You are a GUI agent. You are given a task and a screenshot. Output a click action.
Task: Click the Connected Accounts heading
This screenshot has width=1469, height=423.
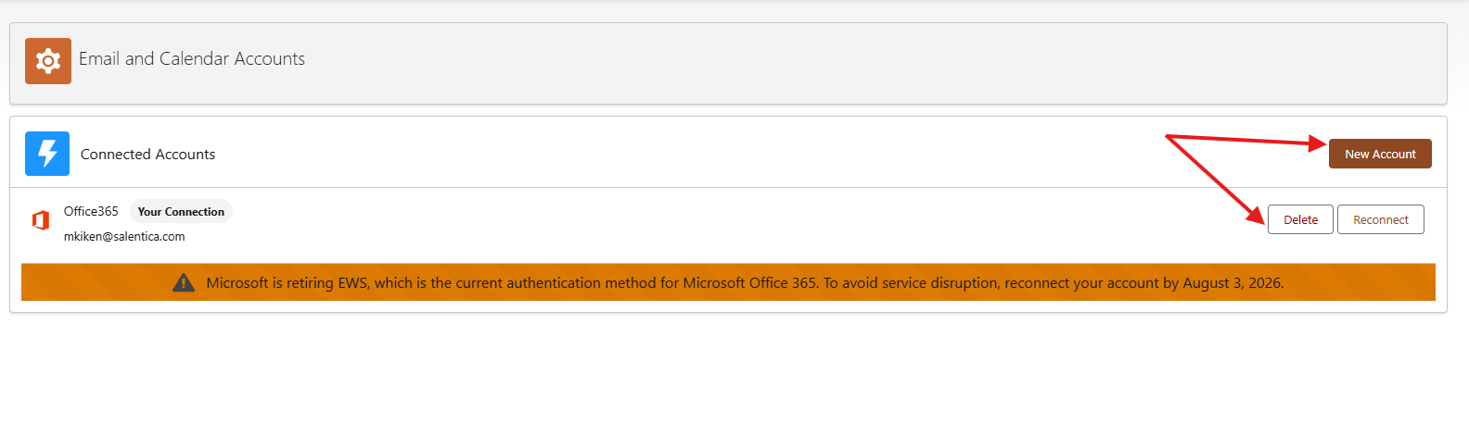pos(147,155)
